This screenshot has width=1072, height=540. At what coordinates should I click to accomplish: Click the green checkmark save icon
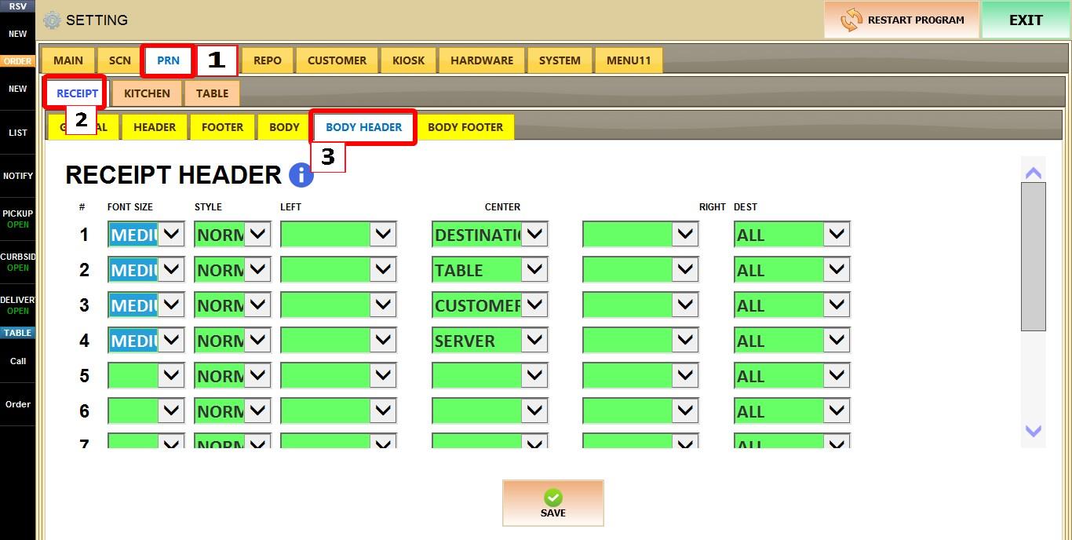point(553,498)
